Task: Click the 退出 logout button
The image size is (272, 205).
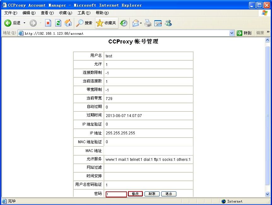Action: click(x=169, y=194)
